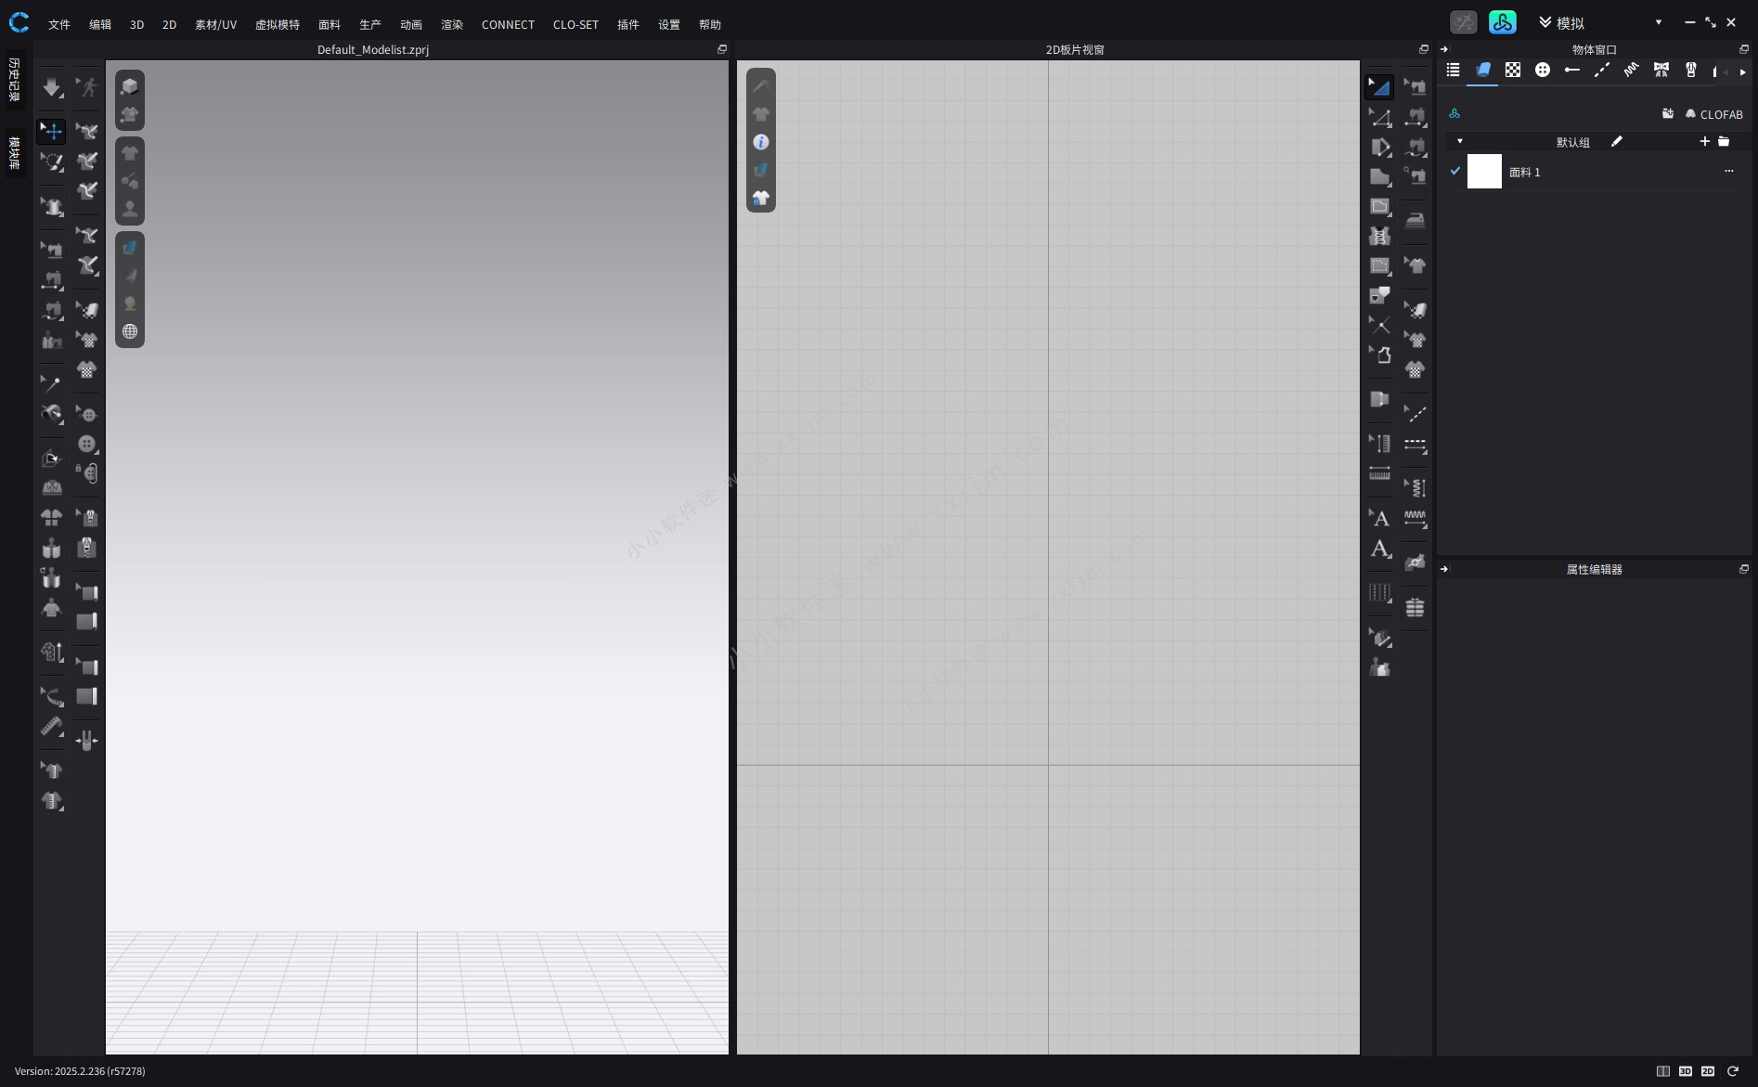Click the Simulate down-arrow tool

coord(51,87)
